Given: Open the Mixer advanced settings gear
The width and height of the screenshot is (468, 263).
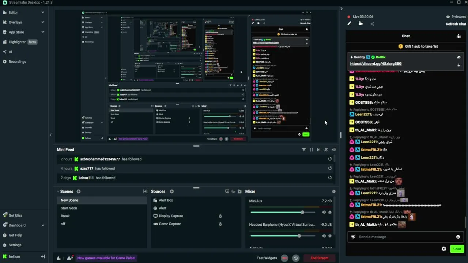Looking at the screenshot, I should pyautogui.click(x=333, y=191).
